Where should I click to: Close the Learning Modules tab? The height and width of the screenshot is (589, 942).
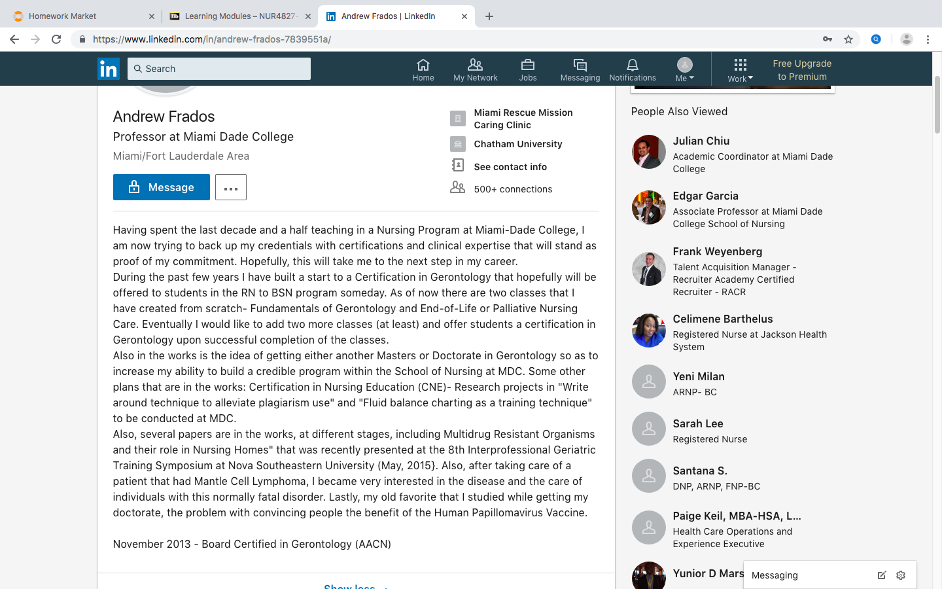(308, 16)
